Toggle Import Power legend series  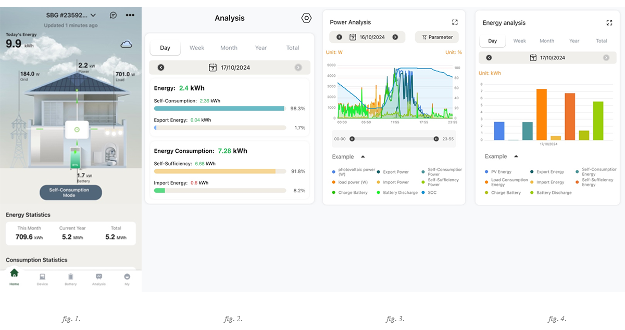393,182
